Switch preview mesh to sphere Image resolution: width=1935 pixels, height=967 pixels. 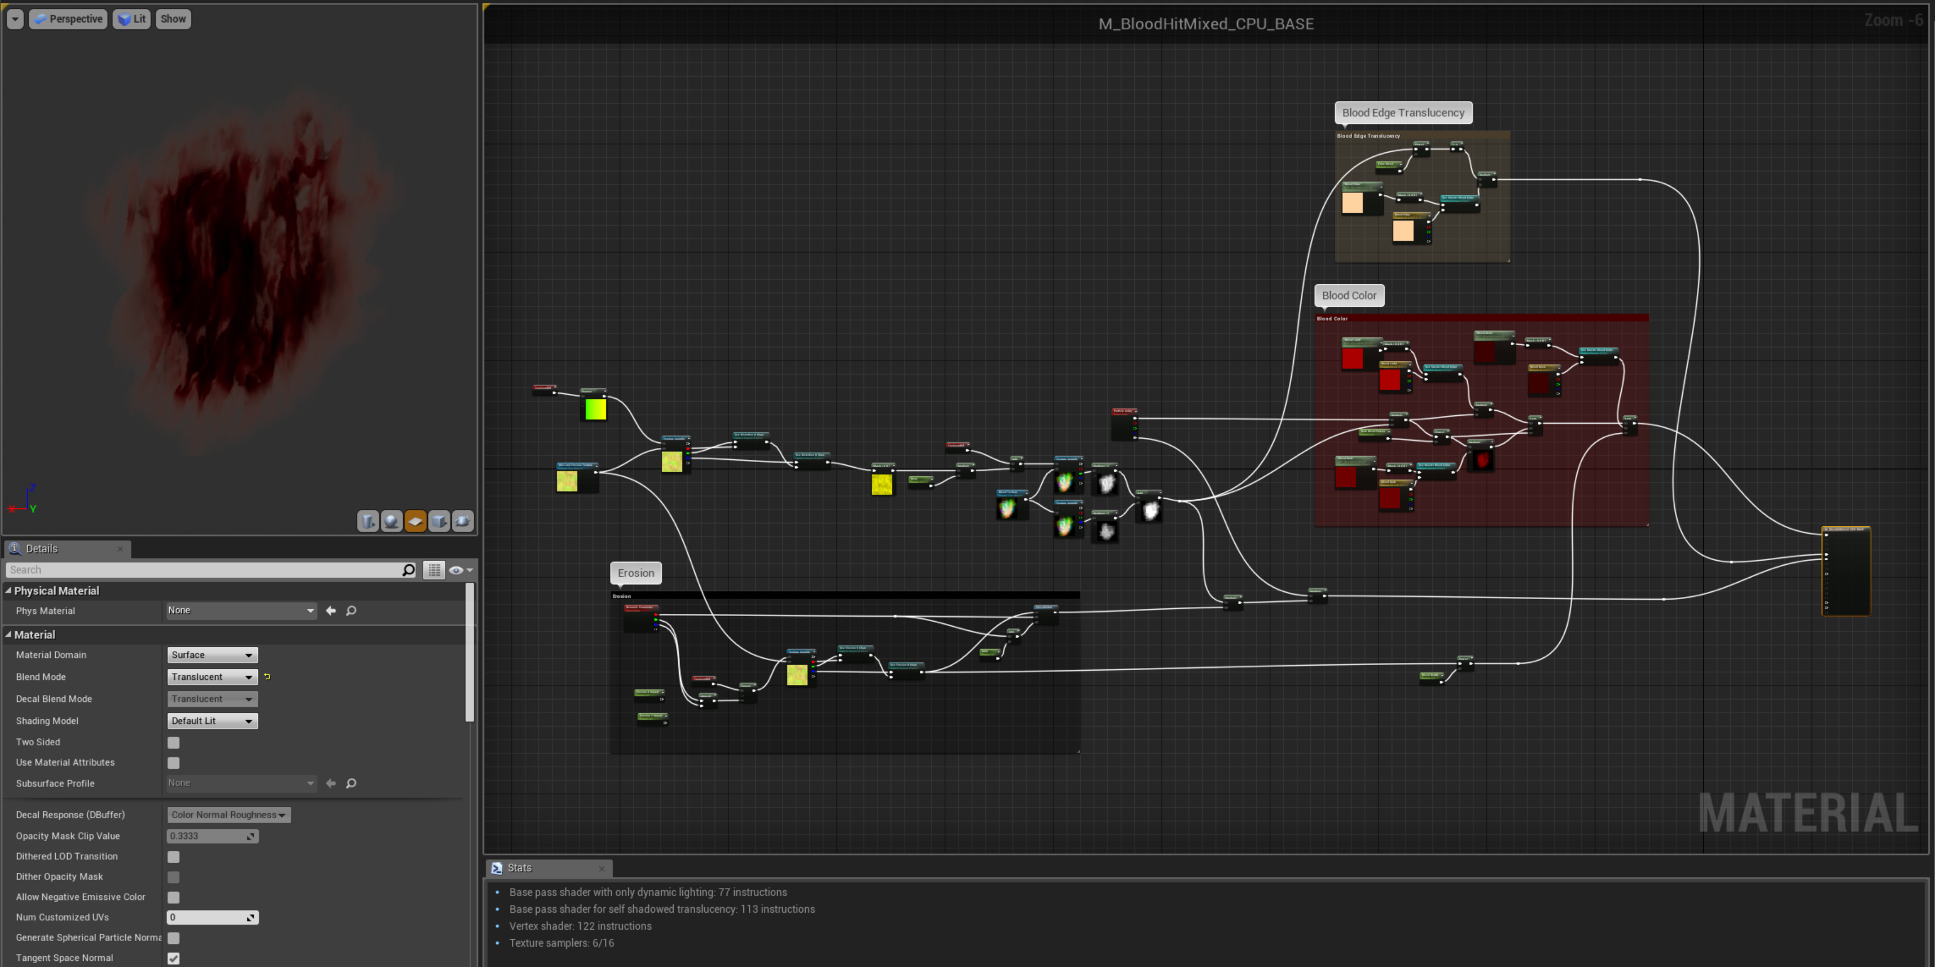[392, 521]
